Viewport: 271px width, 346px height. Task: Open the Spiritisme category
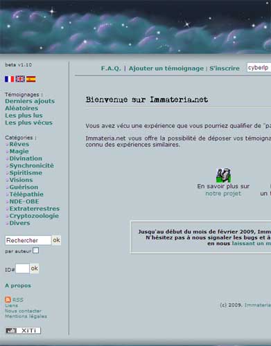pyautogui.click(x=26, y=173)
